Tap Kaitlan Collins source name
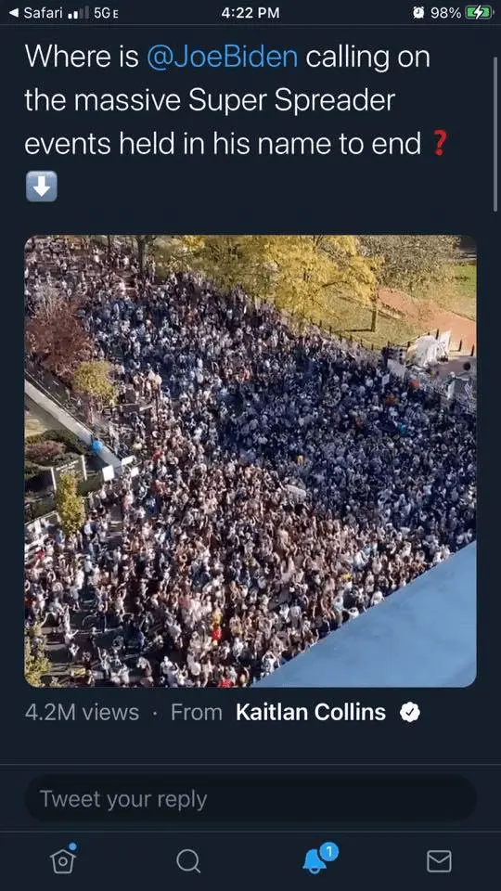Screen dimensions: 501x891 click(x=311, y=712)
